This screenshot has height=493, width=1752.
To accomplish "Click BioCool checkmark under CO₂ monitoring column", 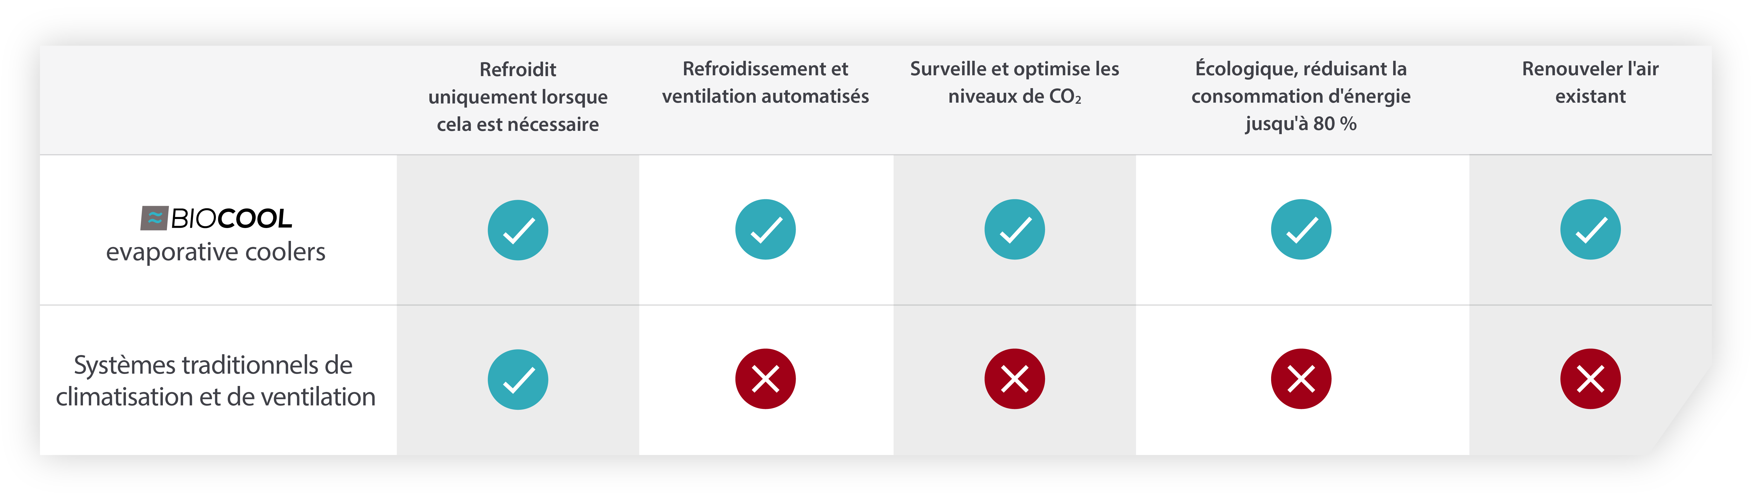I will [x=1014, y=230].
